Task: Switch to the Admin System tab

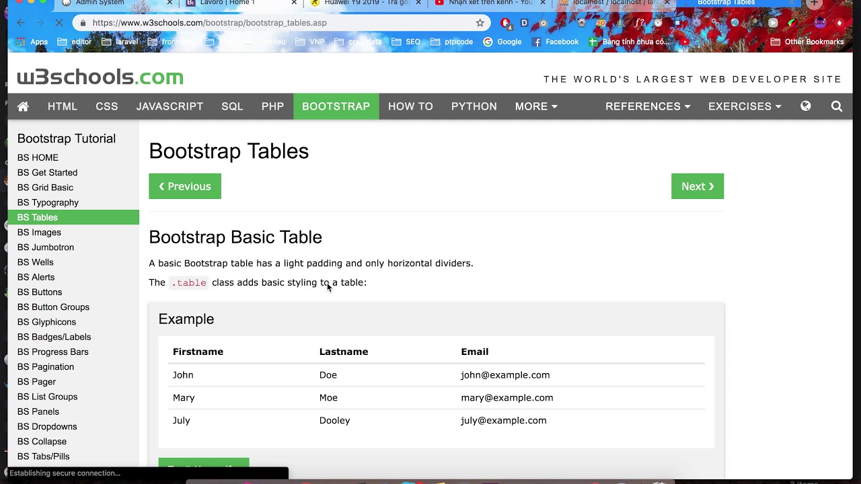Action: [116, 3]
